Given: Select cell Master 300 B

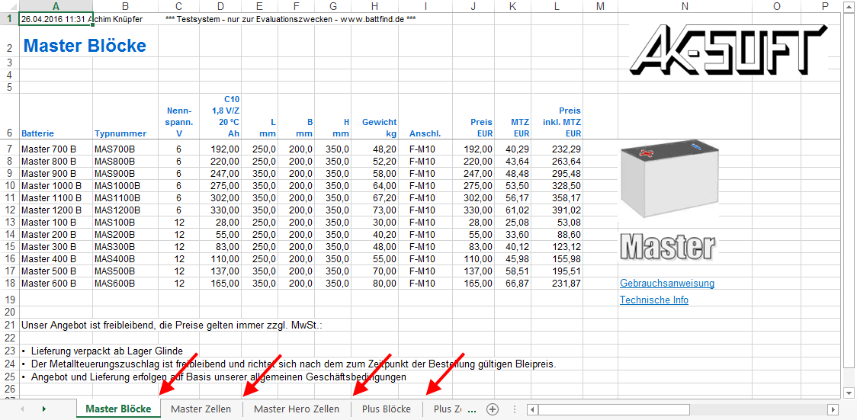Looking at the screenshot, I should click(56, 247).
